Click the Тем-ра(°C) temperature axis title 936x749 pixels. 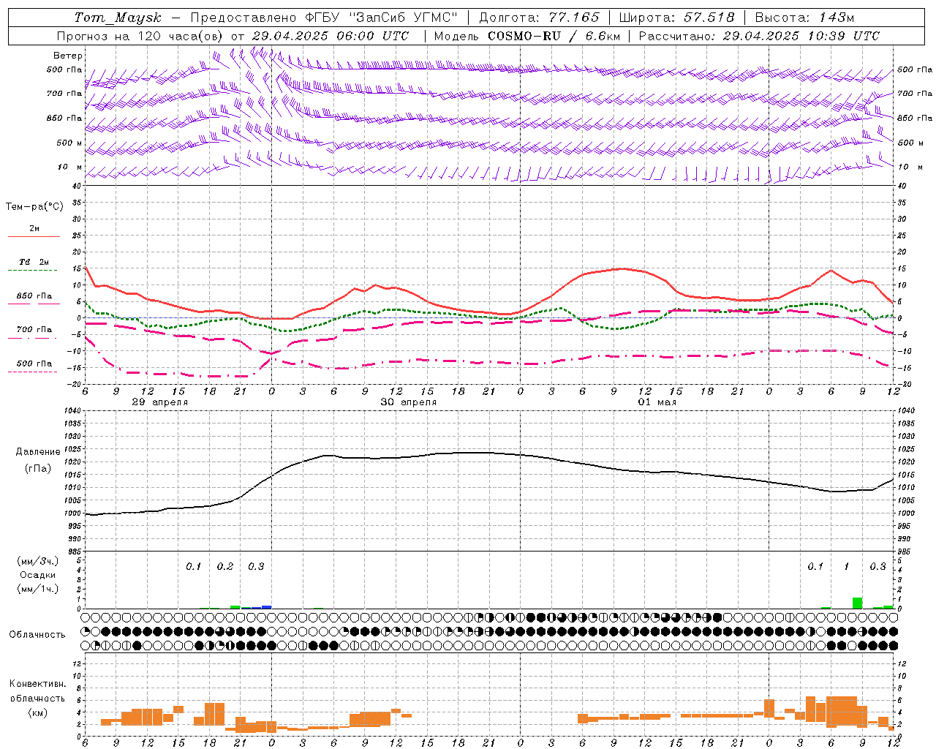pyautogui.click(x=34, y=207)
